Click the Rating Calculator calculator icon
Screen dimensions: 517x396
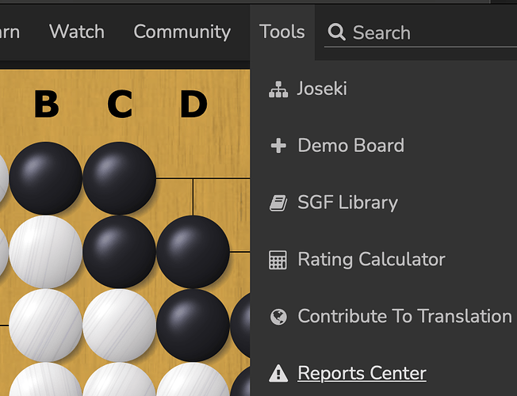[x=278, y=261]
